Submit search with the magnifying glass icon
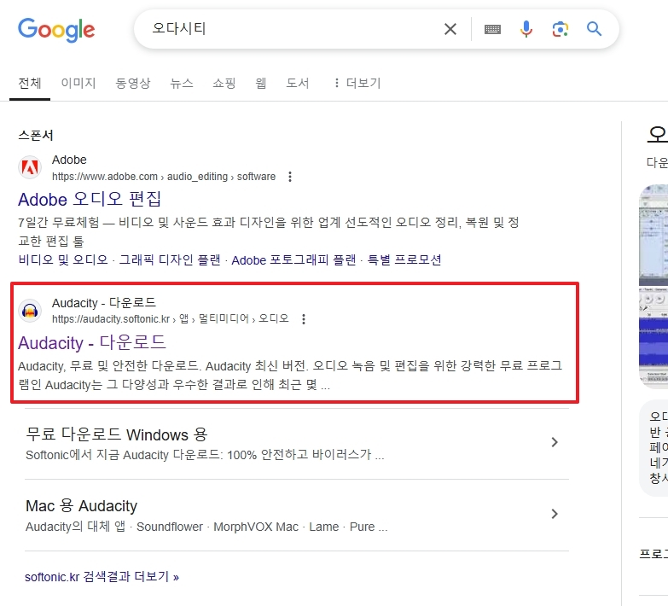668x606 pixels. [x=594, y=29]
